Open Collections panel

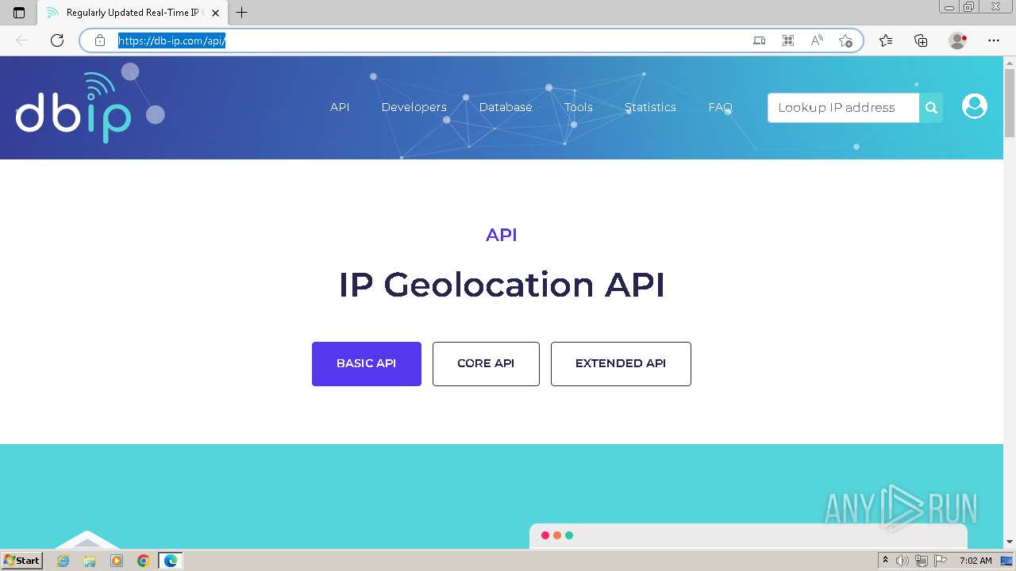[x=921, y=40]
